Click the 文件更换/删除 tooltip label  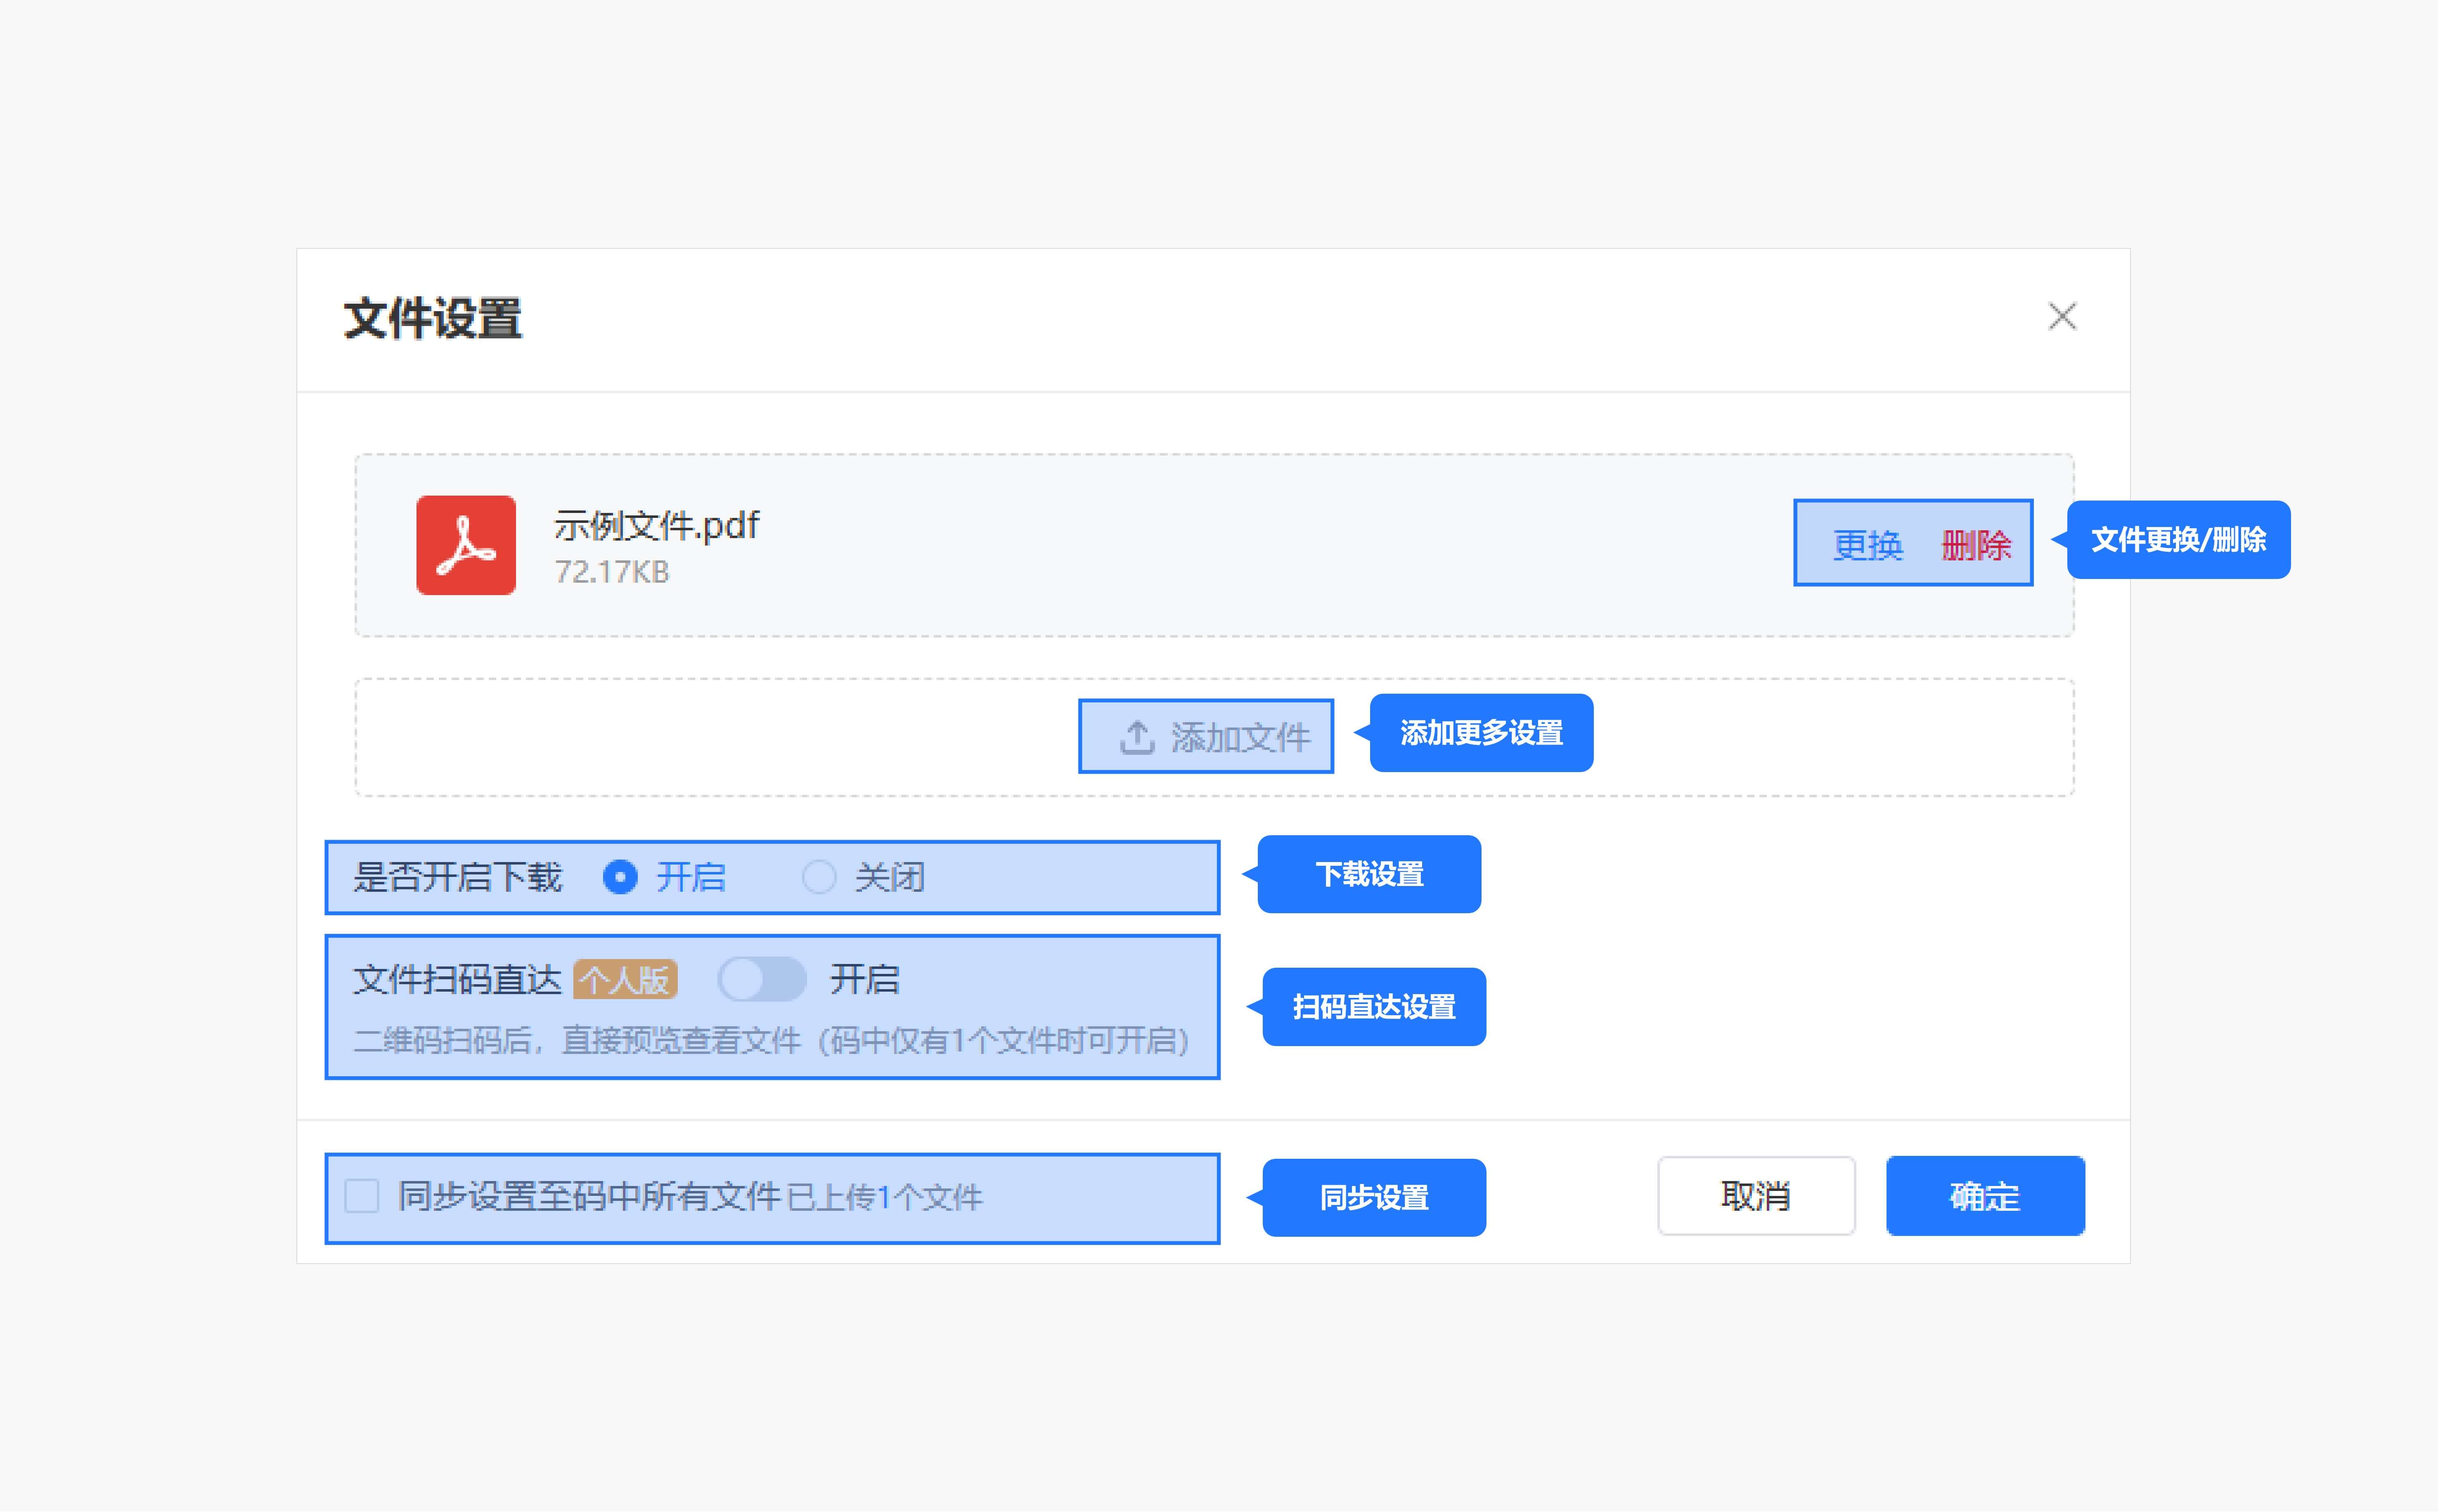(x=2178, y=540)
